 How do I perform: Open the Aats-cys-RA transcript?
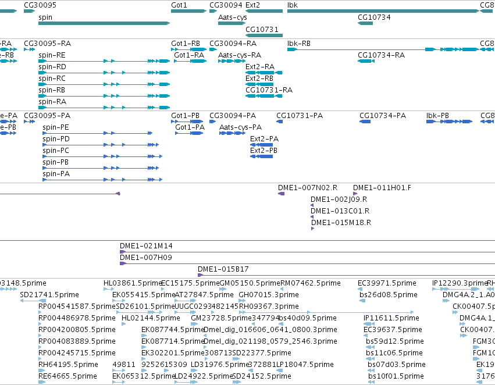click(x=240, y=55)
